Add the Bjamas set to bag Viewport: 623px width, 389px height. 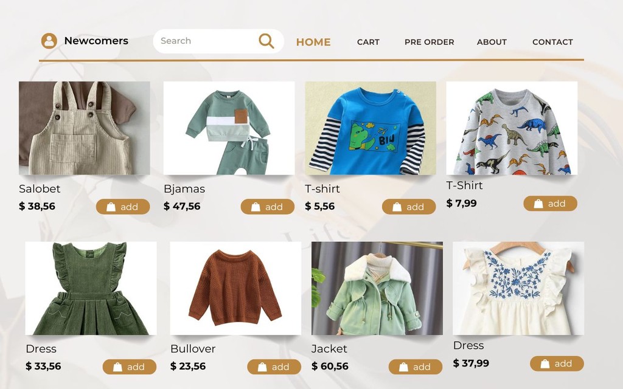point(268,207)
